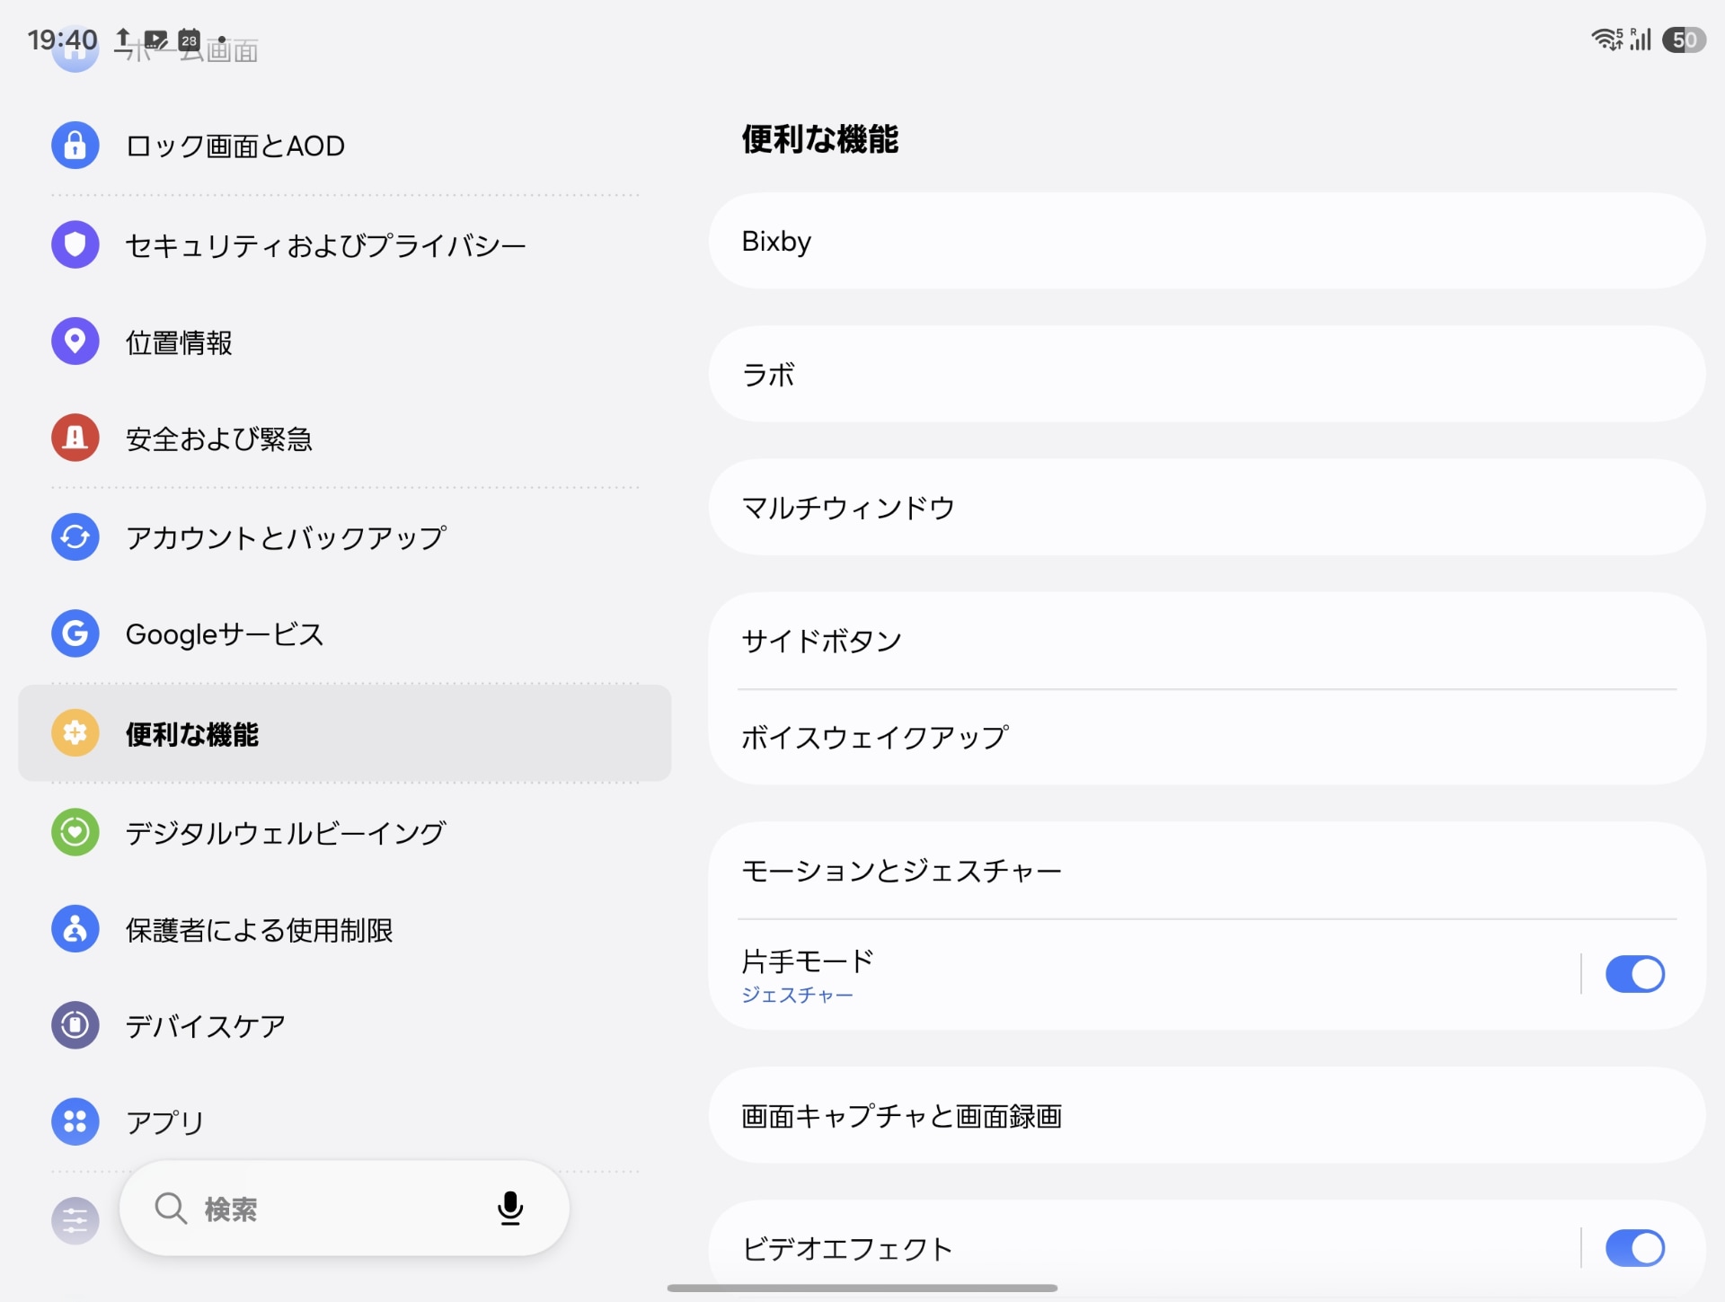Tap the shield icon for セキュリティおよびプライバシー

(x=75, y=244)
